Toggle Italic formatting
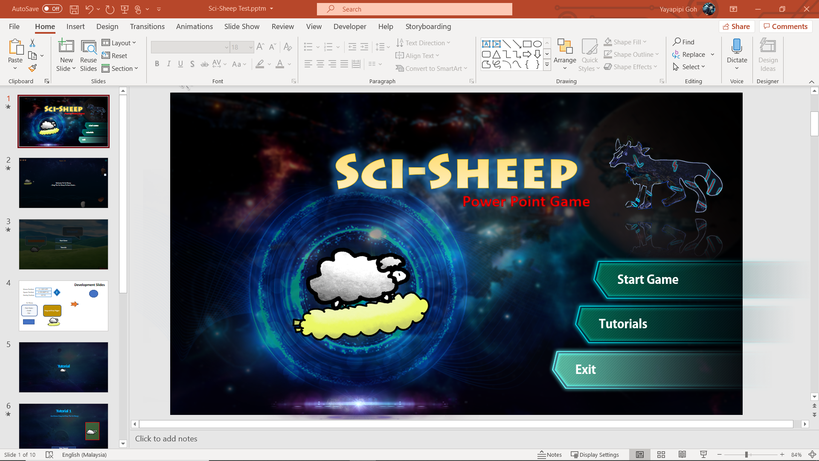This screenshot has width=819, height=461. coord(169,64)
